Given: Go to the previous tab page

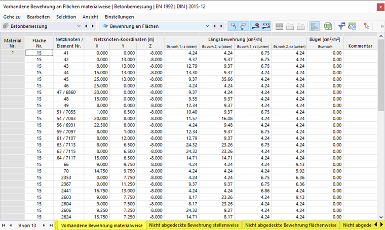Looking at the screenshot, I should 11,225.
